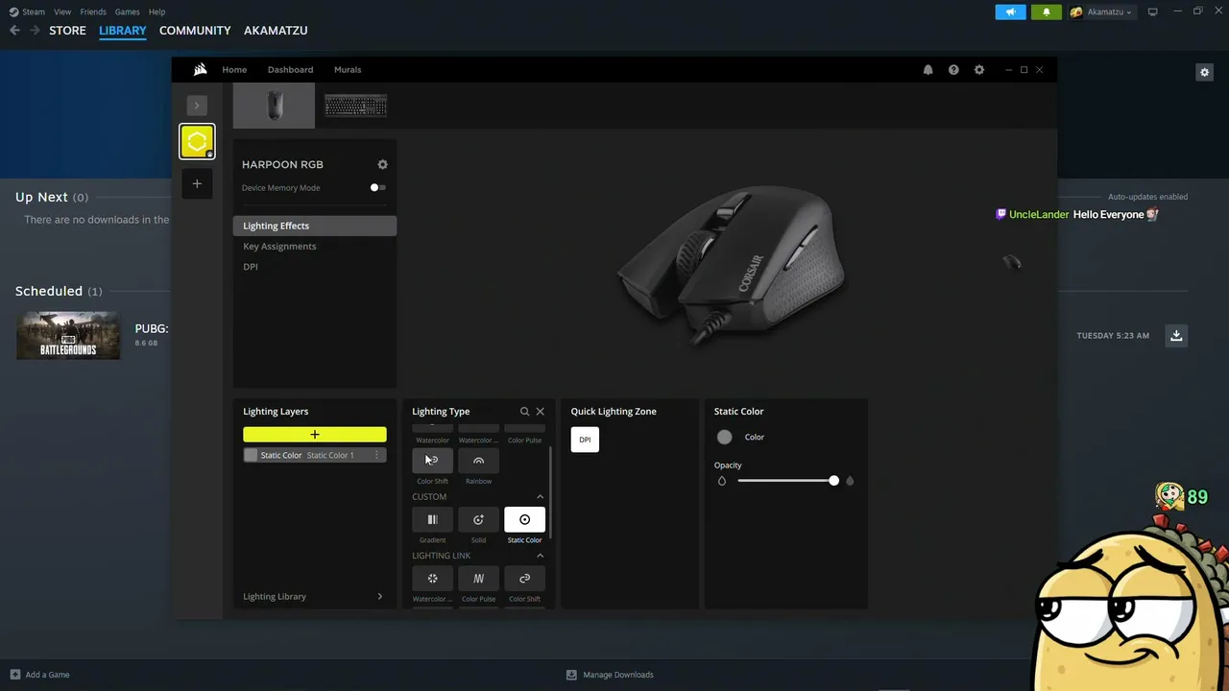Close the Lighting Type panel
Viewport: 1229px width, 691px height.
click(540, 412)
